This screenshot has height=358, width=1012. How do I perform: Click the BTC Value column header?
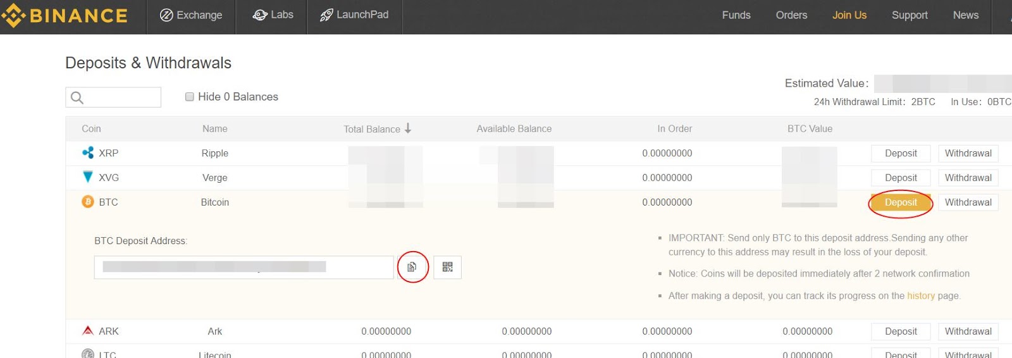point(810,128)
